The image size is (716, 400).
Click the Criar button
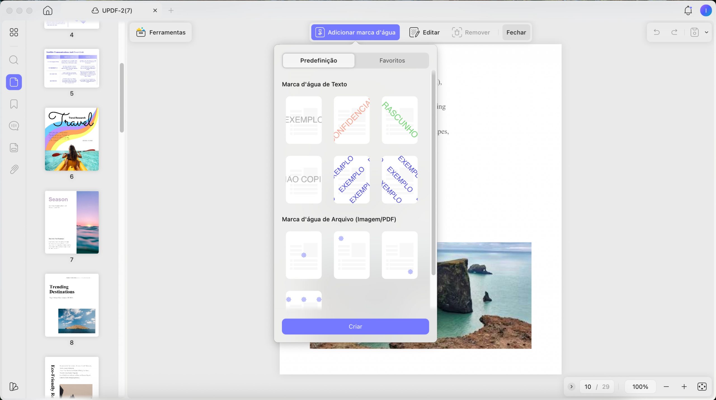355,326
